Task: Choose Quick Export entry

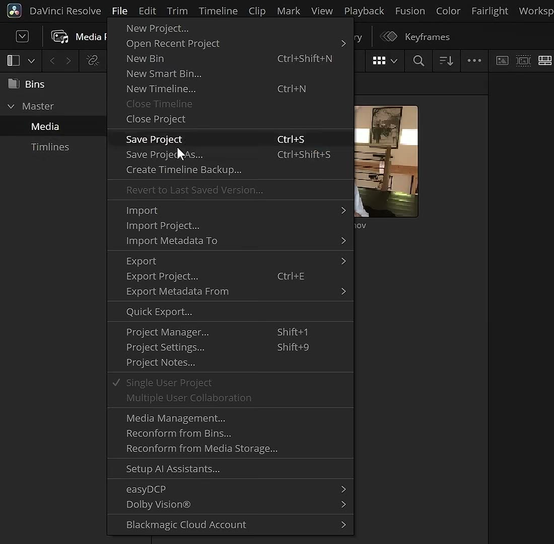Action: click(x=230, y=312)
